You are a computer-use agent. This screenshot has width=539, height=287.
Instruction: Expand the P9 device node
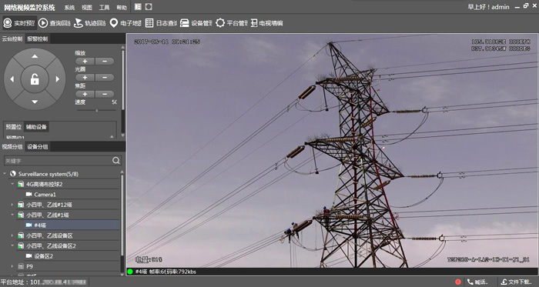12,266
